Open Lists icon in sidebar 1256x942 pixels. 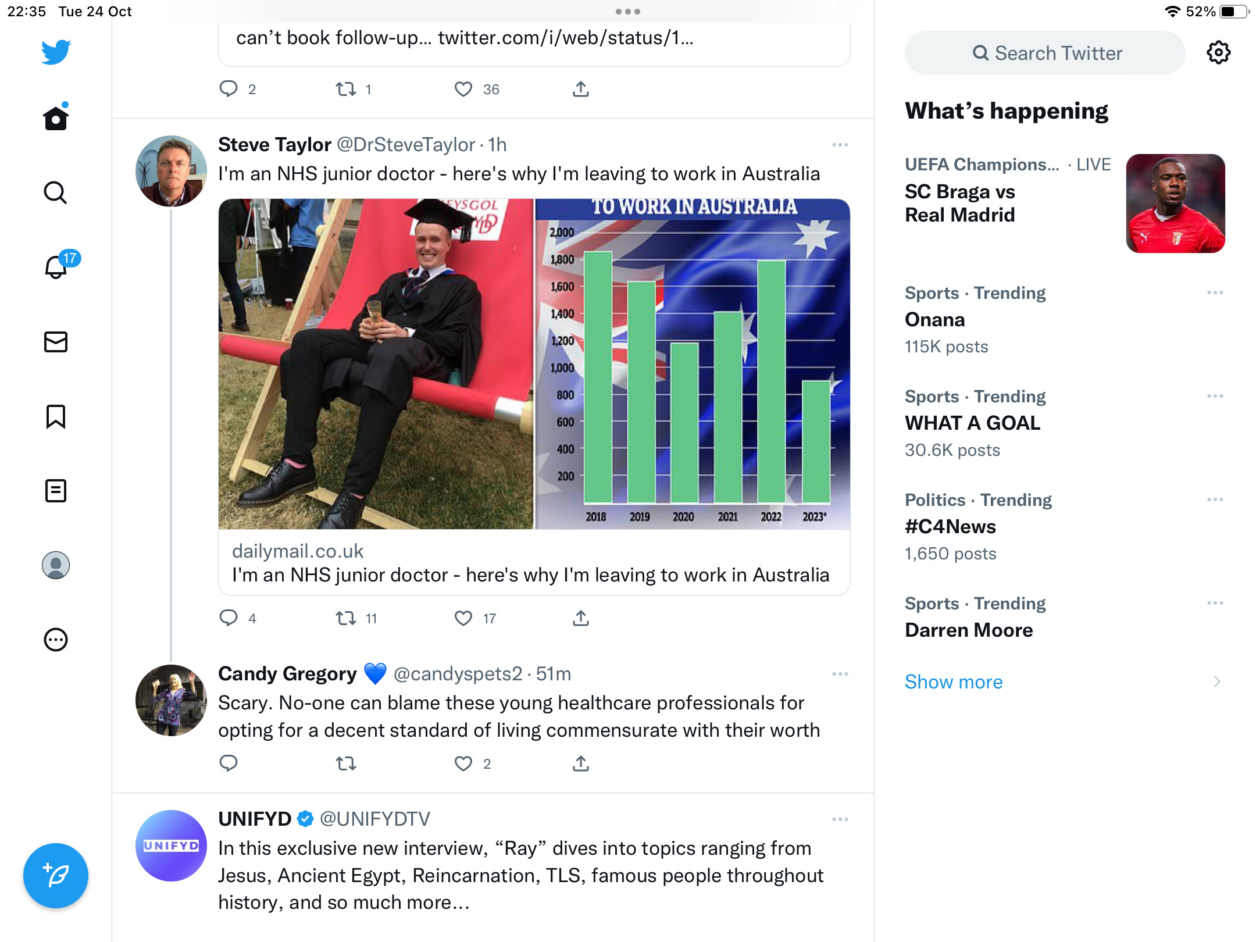pyautogui.click(x=56, y=491)
